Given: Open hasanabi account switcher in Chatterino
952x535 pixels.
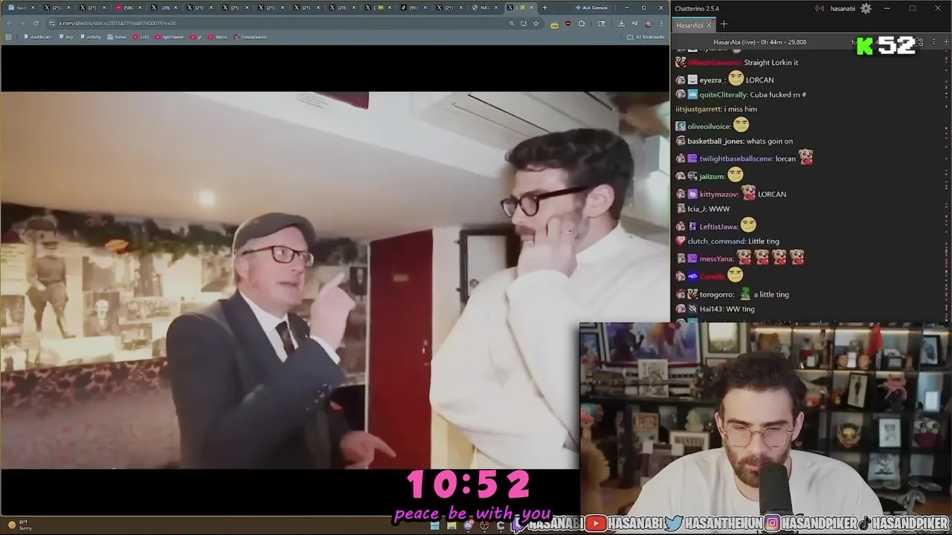Looking at the screenshot, I should pos(843,8).
